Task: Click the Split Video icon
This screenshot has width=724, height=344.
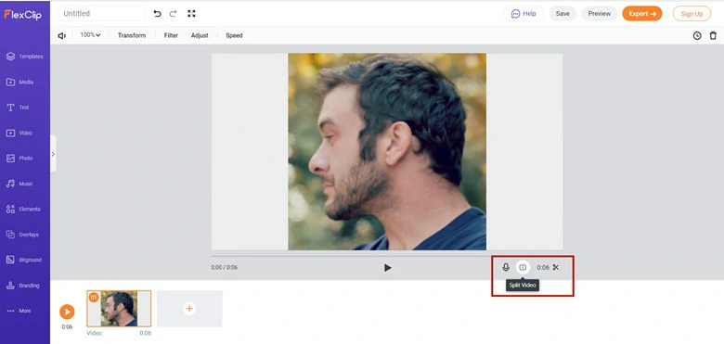Action: [x=523, y=267]
